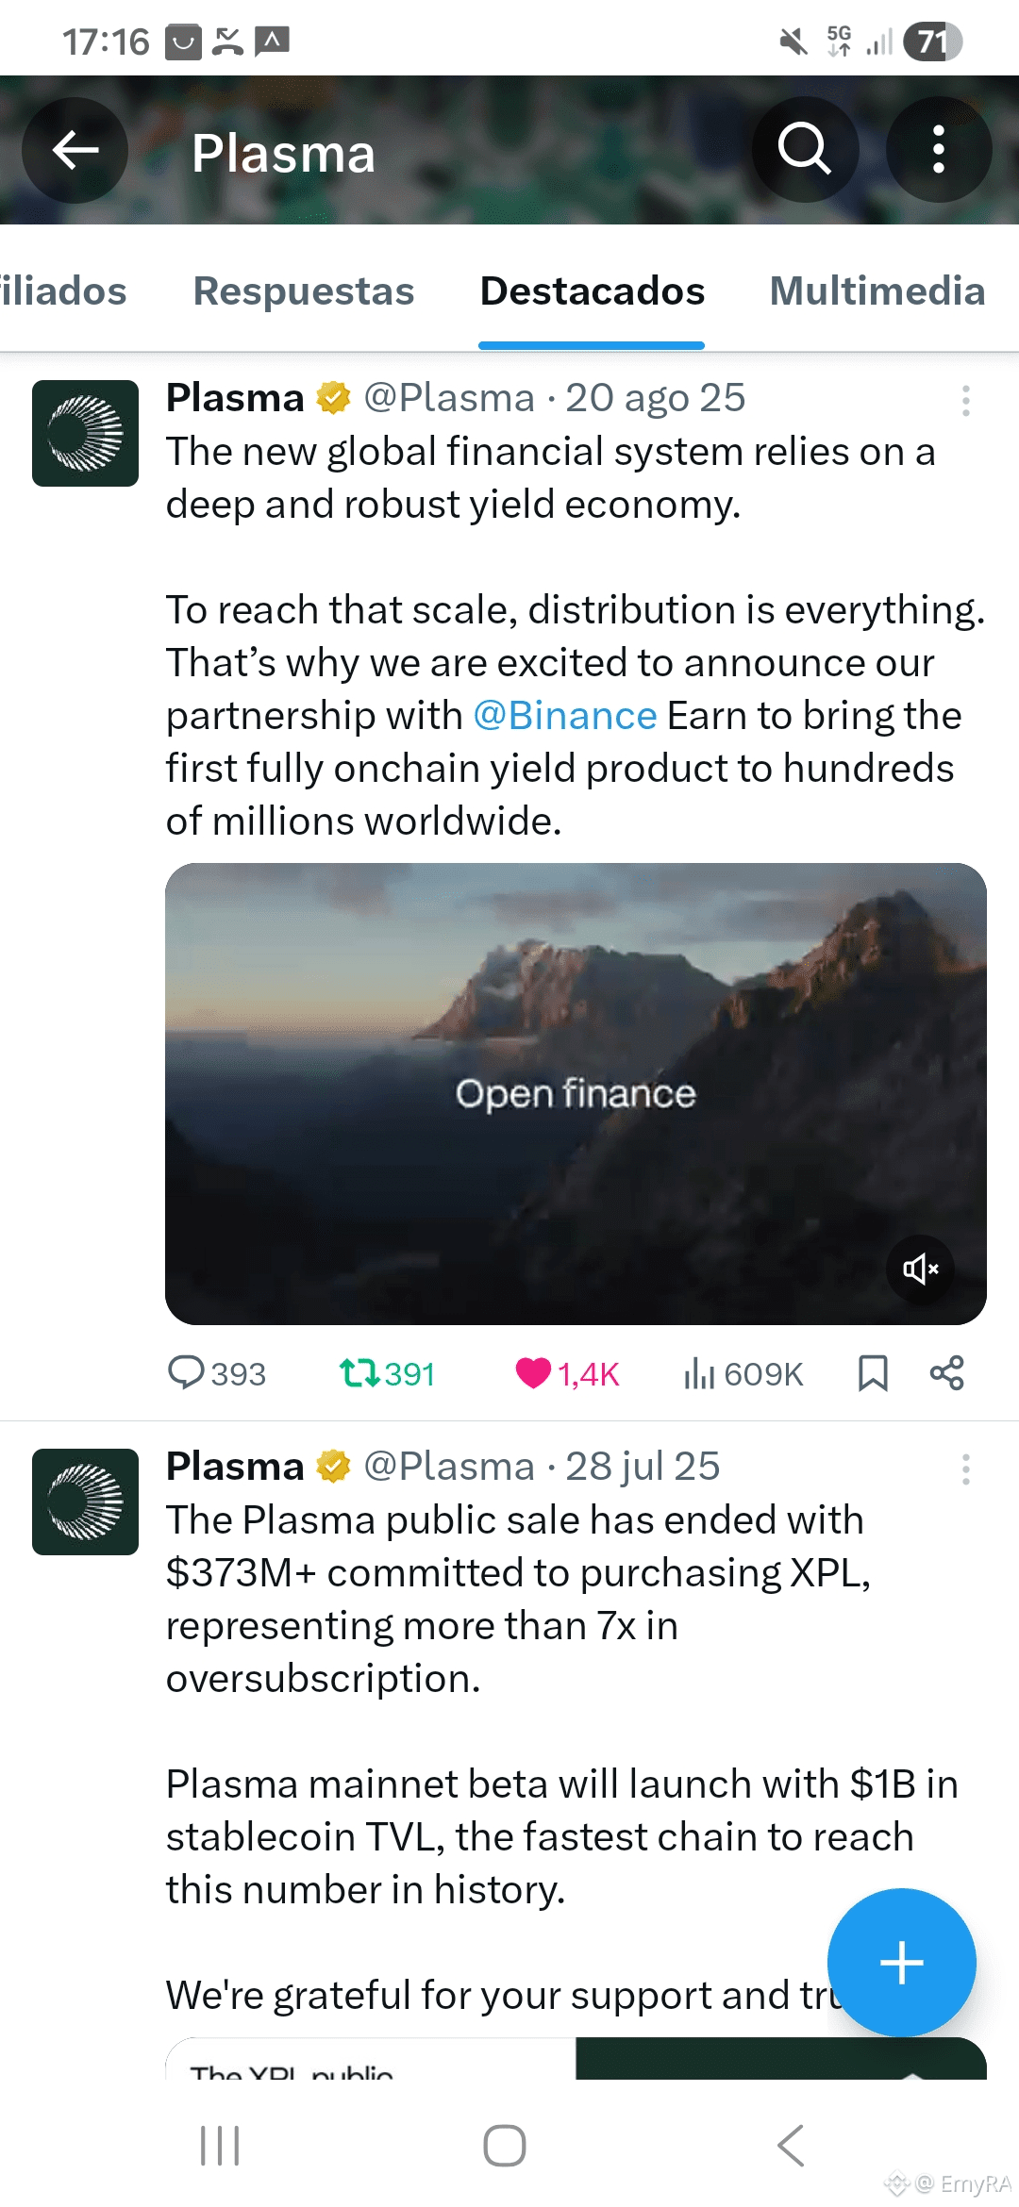Select the Destacados tab
The height and width of the screenshot is (2207, 1019).
tap(592, 291)
